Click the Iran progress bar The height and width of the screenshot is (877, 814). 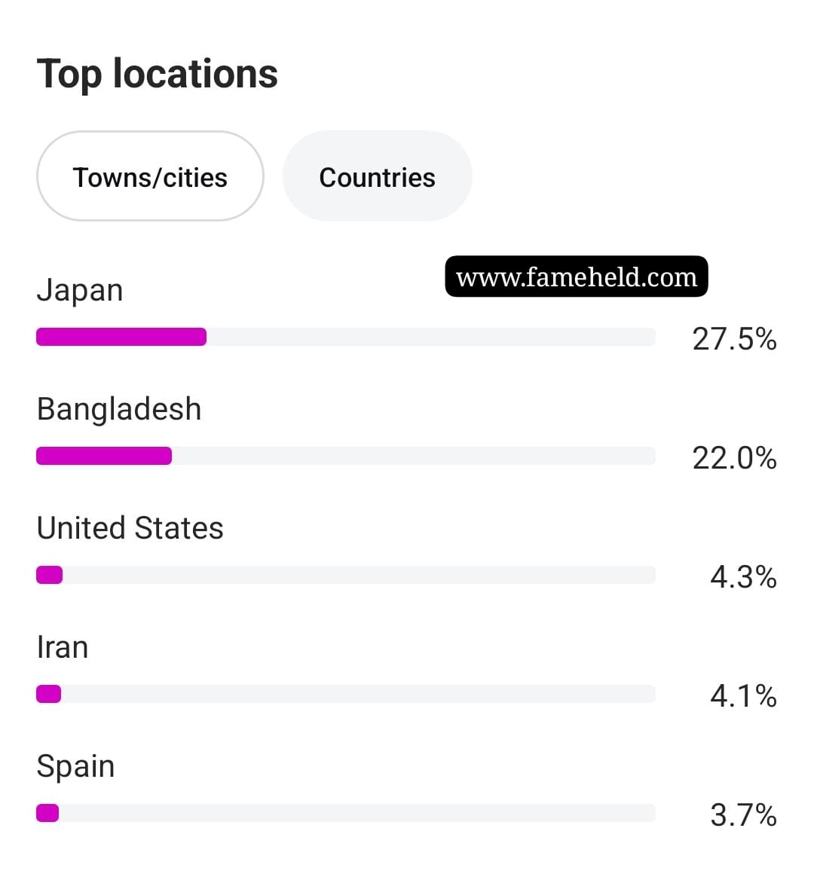346,694
